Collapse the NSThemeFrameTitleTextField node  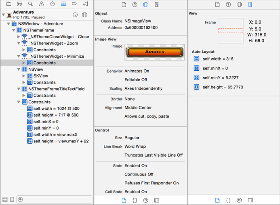(x=19, y=89)
